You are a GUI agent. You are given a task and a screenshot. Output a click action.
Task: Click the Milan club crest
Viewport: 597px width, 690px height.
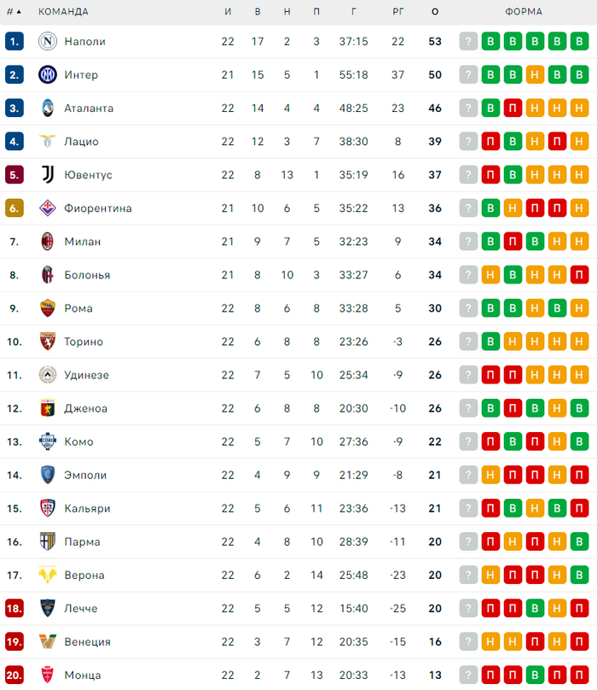pyautogui.click(x=47, y=241)
